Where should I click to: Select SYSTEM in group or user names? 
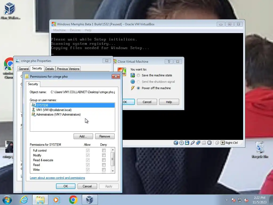click(x=73, y=105)
